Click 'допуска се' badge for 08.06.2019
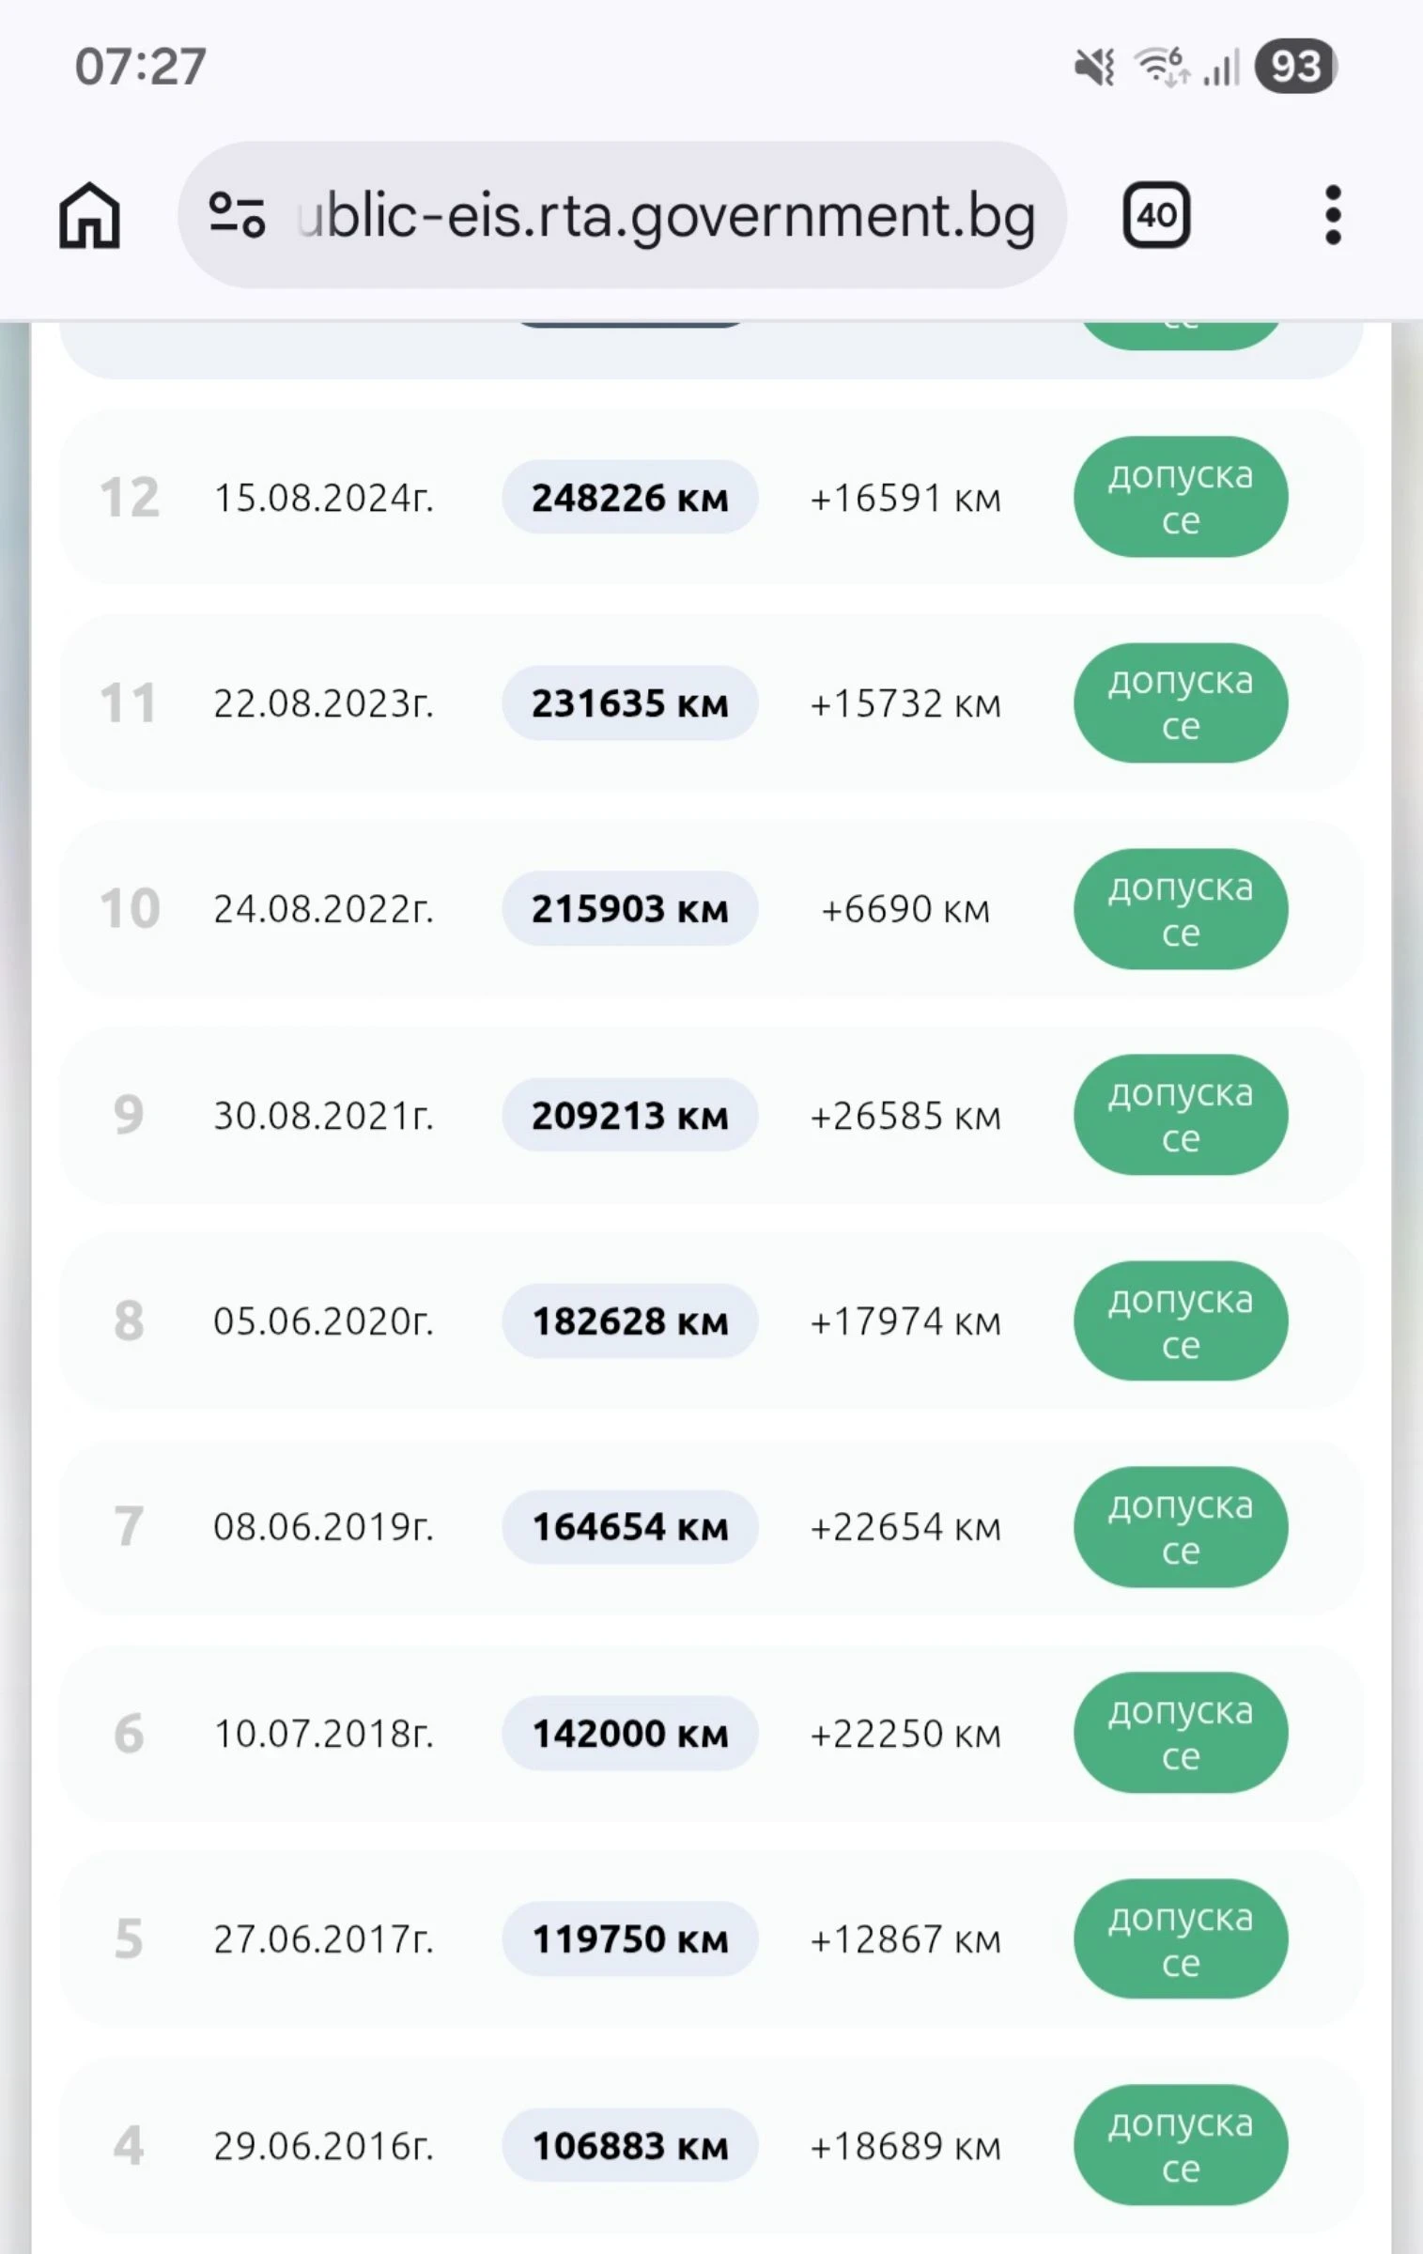The height and width of the screenshot is (2254, 1423). point(1181,1526)
